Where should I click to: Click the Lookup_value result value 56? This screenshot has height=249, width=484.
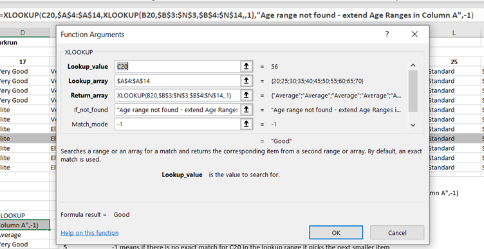(x=274, y=67)
